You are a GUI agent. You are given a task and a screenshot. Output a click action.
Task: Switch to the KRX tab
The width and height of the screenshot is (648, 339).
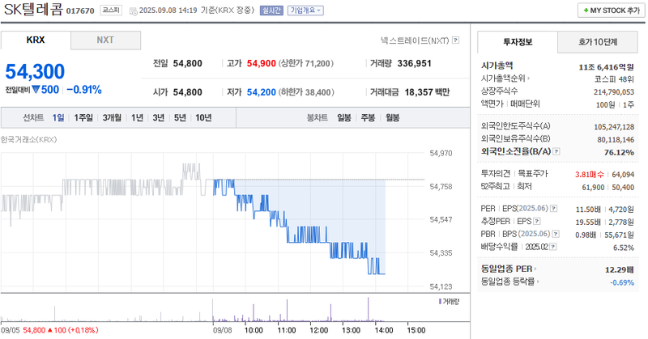[36, 40]
